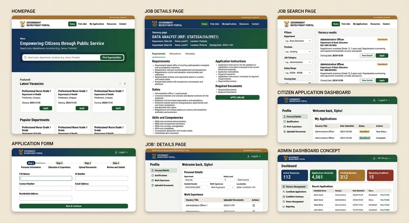Image resolution: width=409 pixels, height=223 pixels.
Task: Click Contact in Job Search page navigation
Action: 386,24
